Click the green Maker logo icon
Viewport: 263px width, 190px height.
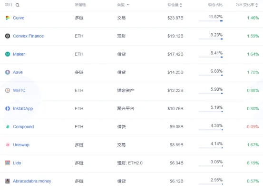8,54
